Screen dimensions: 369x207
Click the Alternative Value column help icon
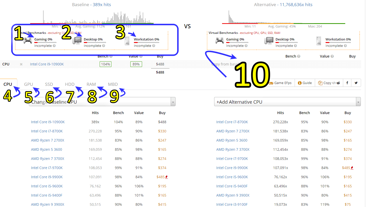pyautogui.click(x=332, y=56)
